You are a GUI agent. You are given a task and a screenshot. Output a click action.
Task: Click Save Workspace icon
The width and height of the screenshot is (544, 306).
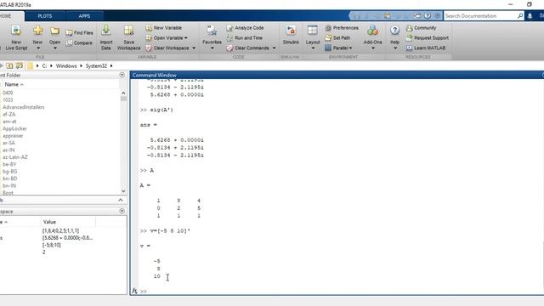128,31
